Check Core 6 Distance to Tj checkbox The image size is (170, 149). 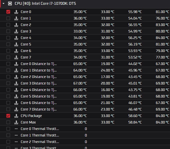pos(8,103)
